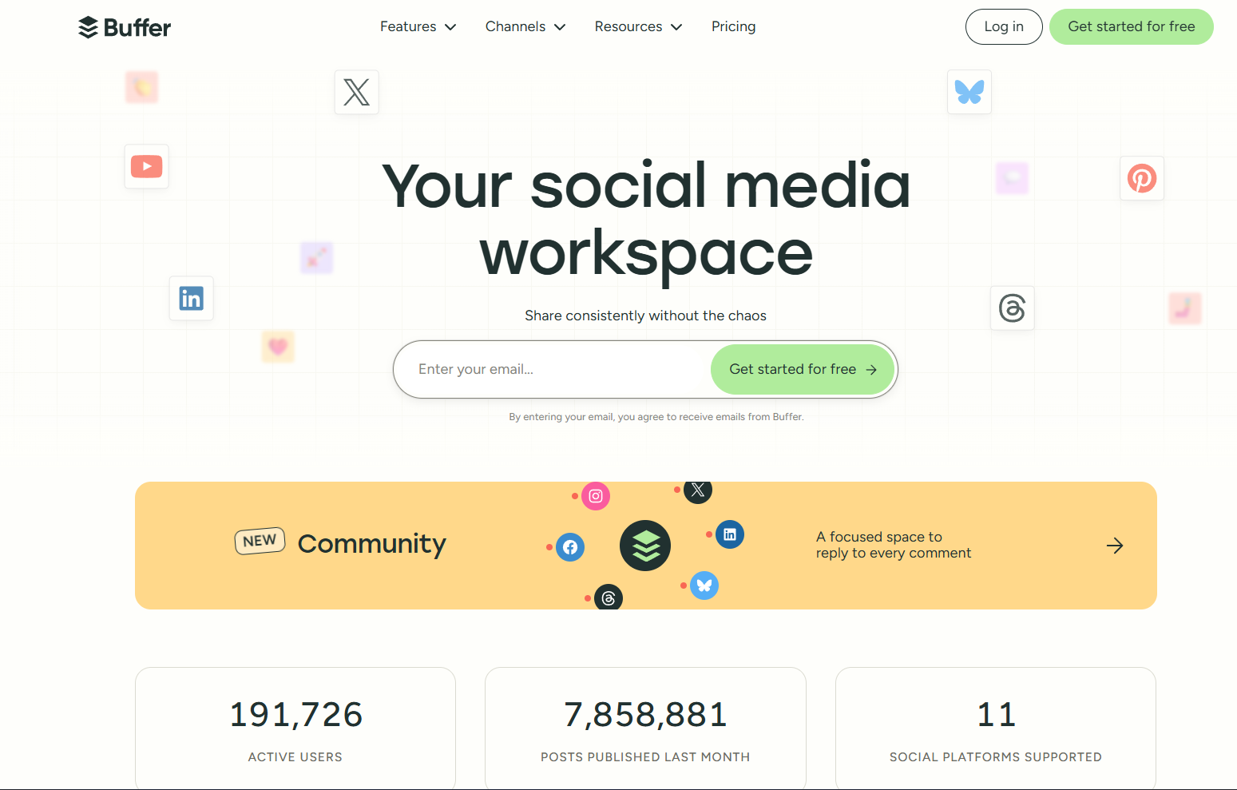This screenshot has height=790, width=1237.
Task: Click the Bluesky butterfly icon tile
Action: [x=969, y=92]
